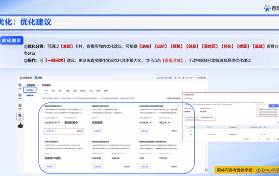279x176 pixels.
Task: Open the page-size dropdown in detail panel pagination
Action: click(247, 139)
